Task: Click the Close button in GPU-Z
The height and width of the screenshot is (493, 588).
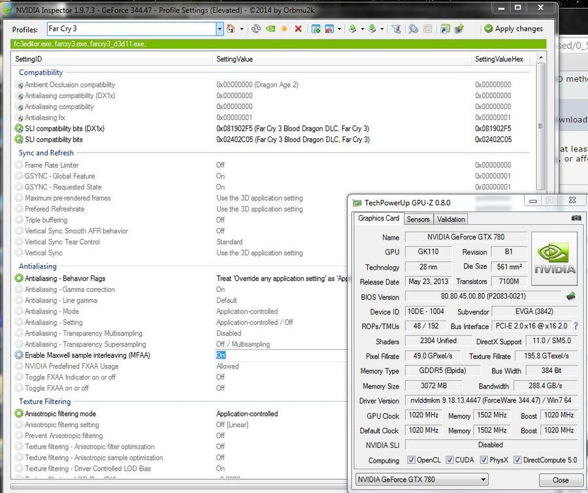Action: (x=561, y=480)
